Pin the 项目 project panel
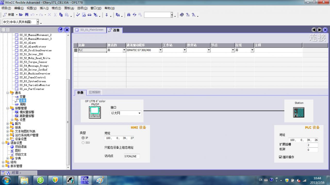Viewport: 330px width, 185px height. coord(61,30)
